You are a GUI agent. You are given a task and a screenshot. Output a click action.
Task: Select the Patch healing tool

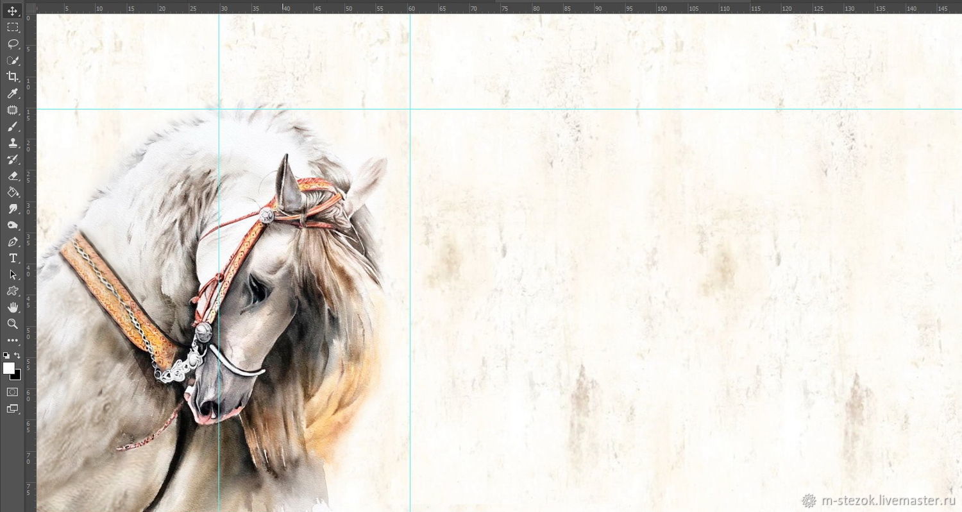pos(12,110)
